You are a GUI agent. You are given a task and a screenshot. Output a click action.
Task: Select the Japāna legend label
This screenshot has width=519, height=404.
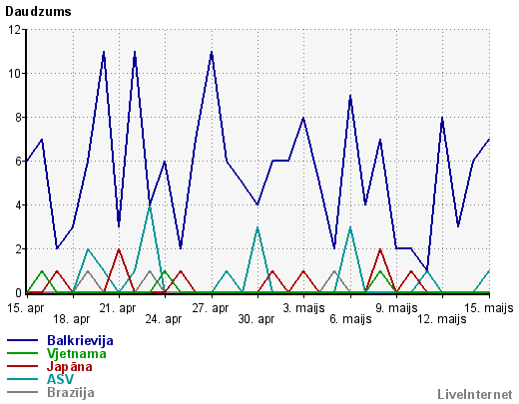(69, 367)
